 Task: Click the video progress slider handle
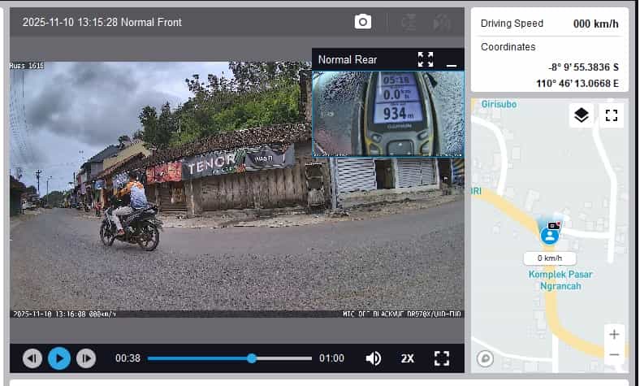(252, 358)
